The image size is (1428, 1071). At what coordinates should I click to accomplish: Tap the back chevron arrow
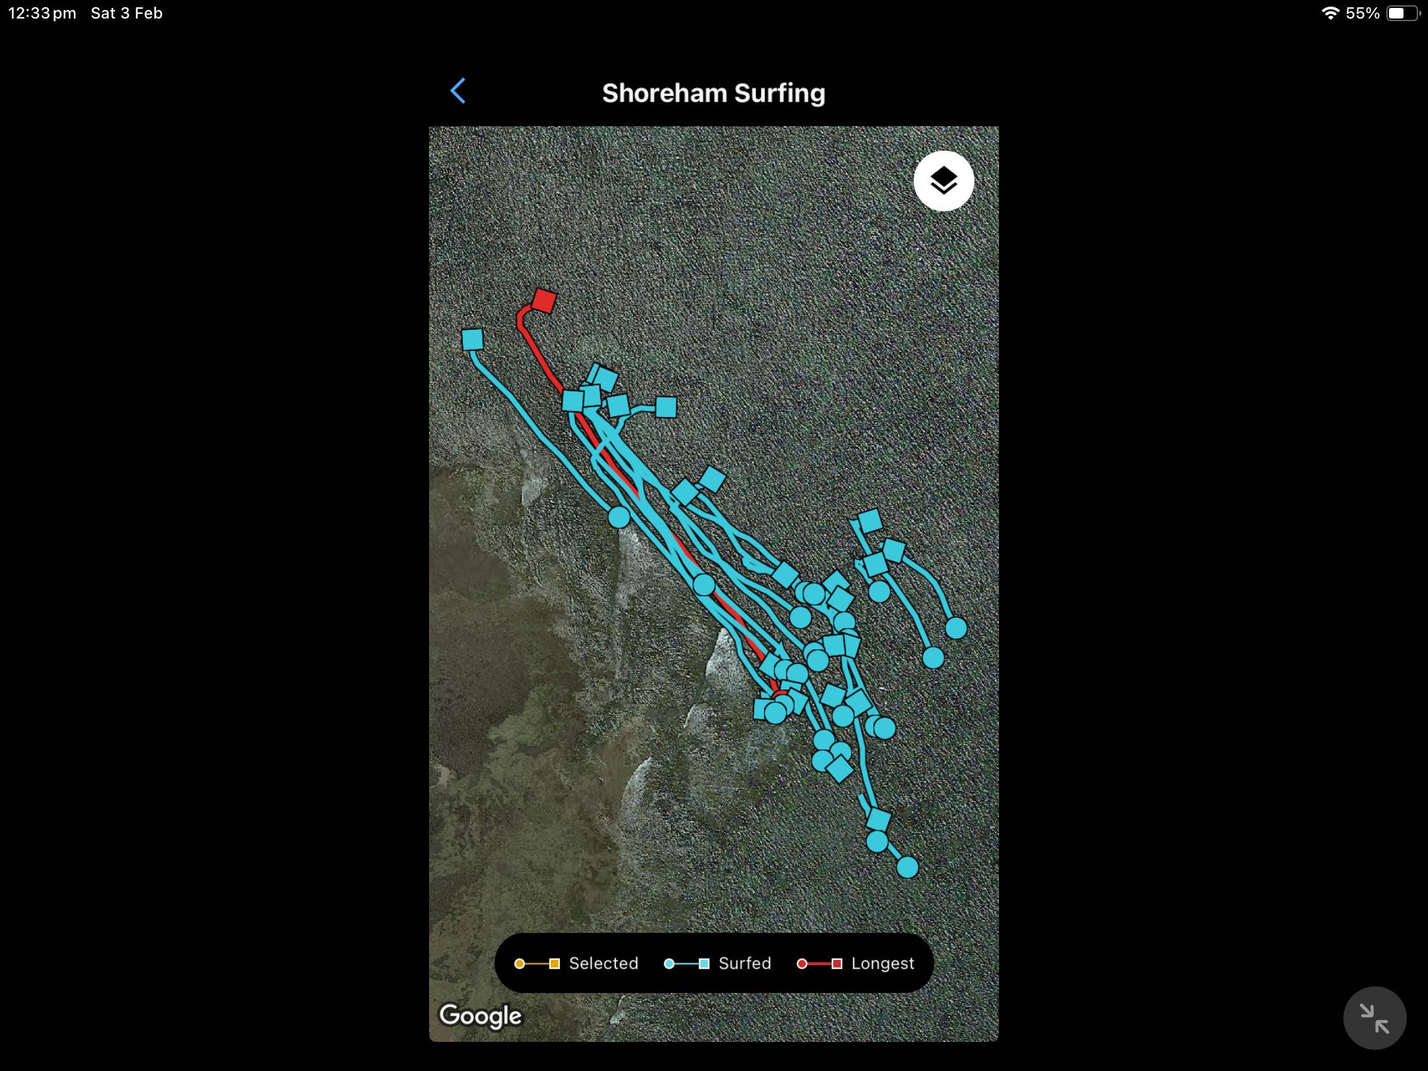tap(458, 91)
